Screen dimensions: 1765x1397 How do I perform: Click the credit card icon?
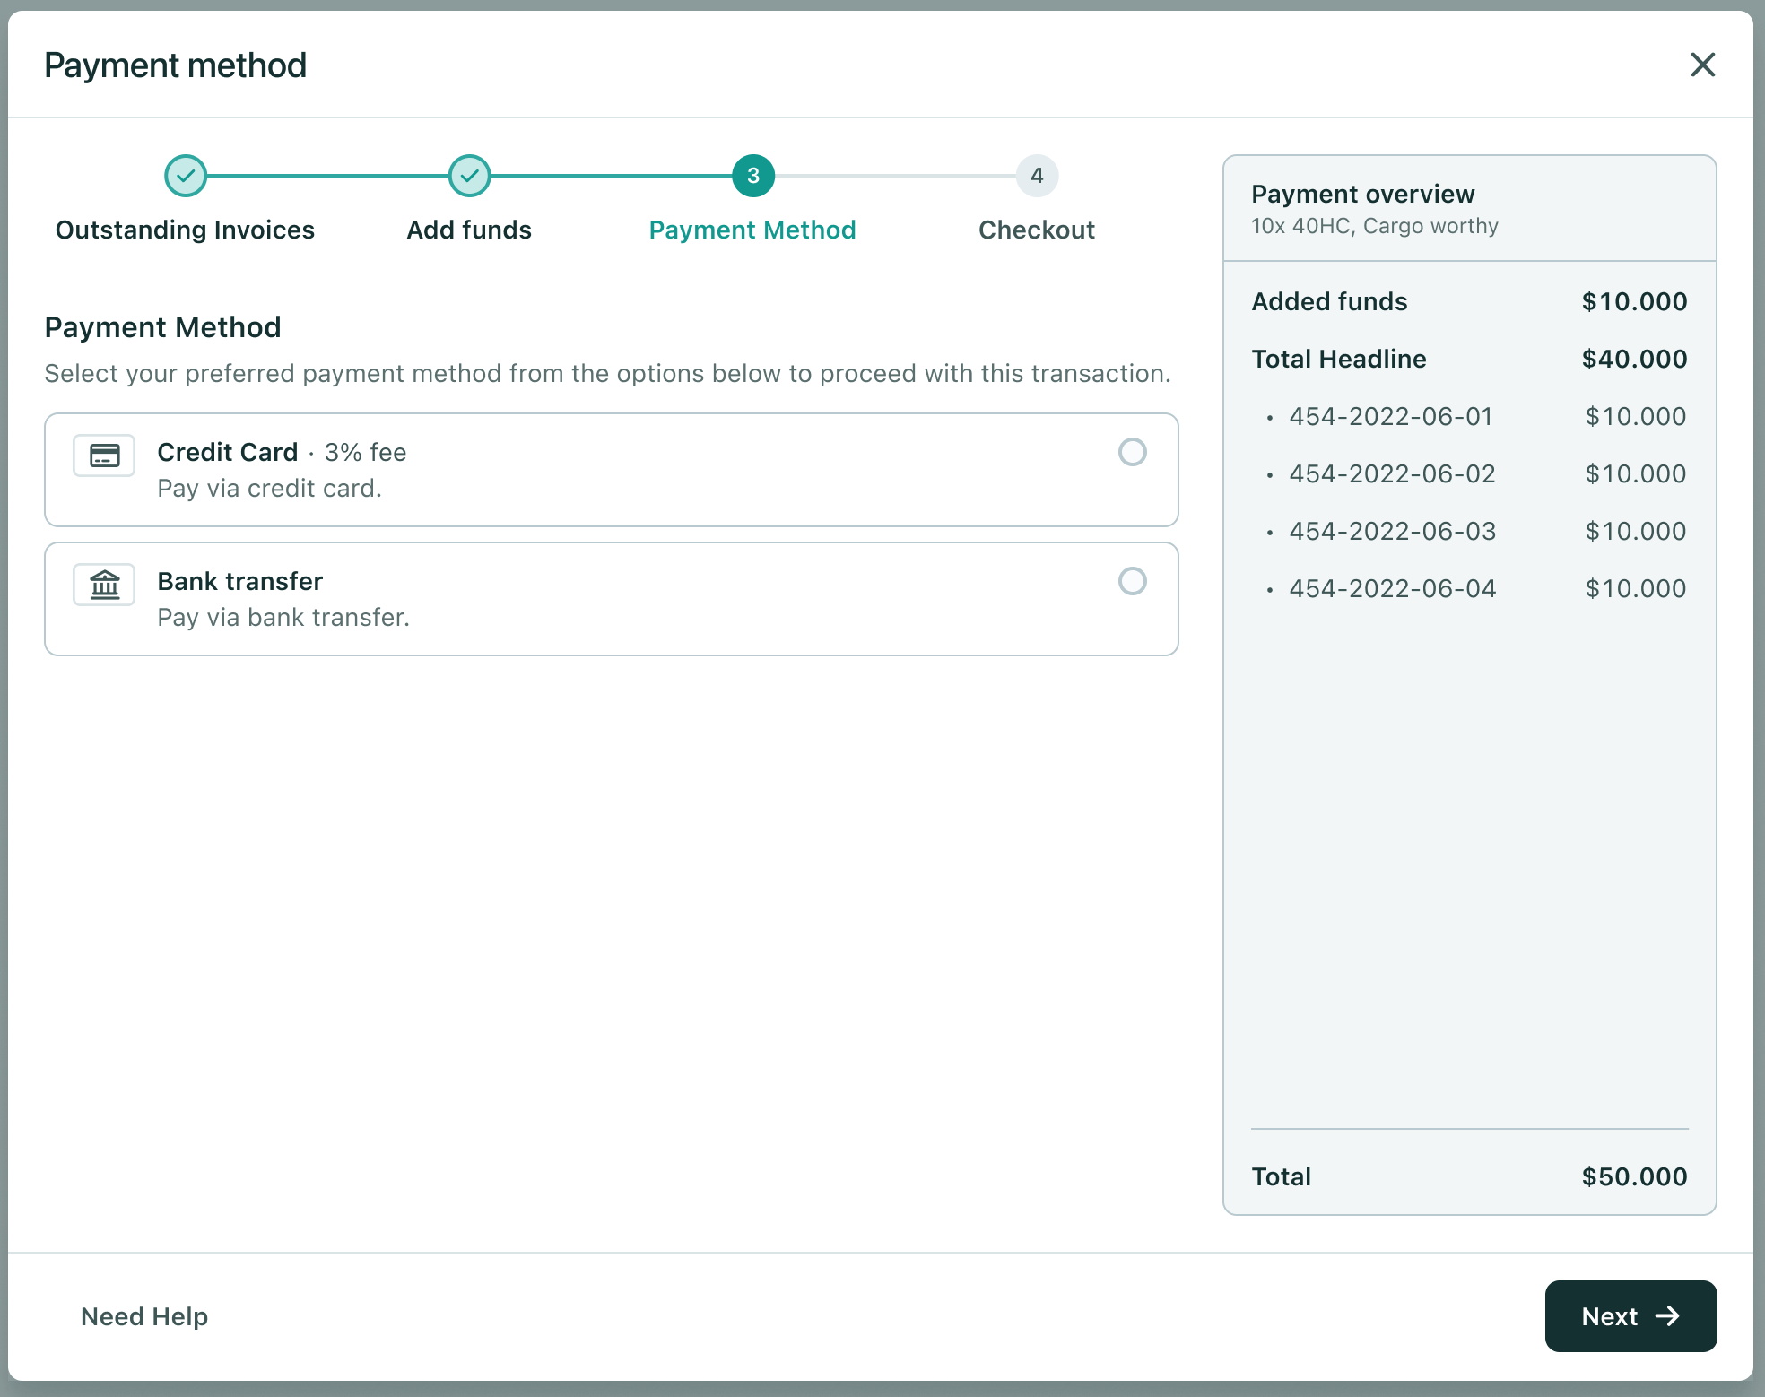104,456
